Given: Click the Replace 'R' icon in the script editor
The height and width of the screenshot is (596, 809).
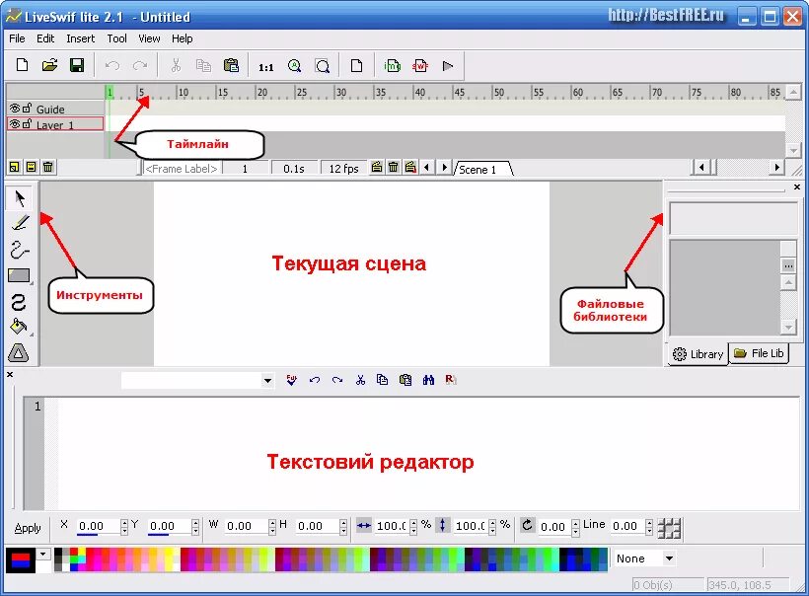Looking at the screenshot, I should pos(451,380).
